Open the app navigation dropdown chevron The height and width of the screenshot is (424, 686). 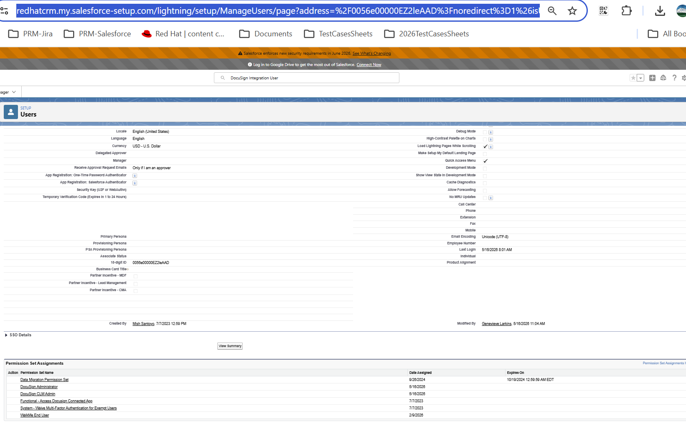point(14,92)
